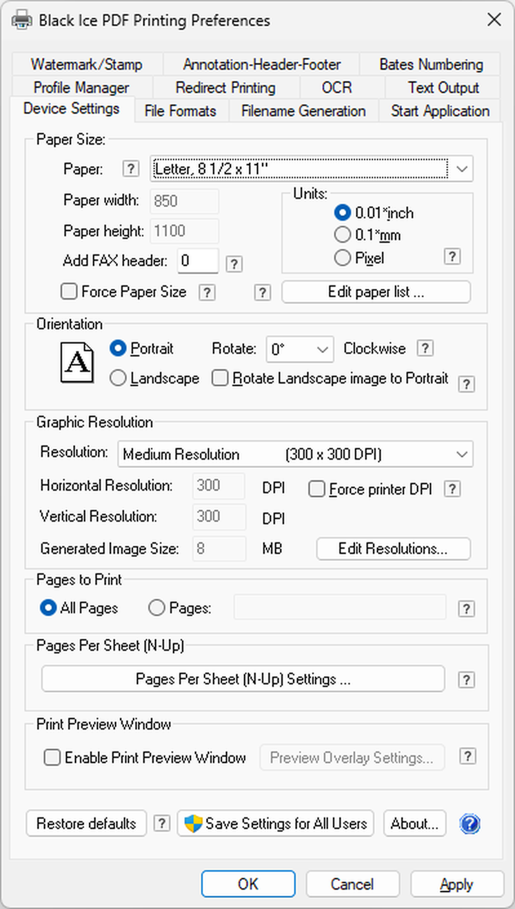Switch to Filename Generation tab
The height and width of the screenshot is (909, 515).
pyautogui.click(x=303, y=111)
